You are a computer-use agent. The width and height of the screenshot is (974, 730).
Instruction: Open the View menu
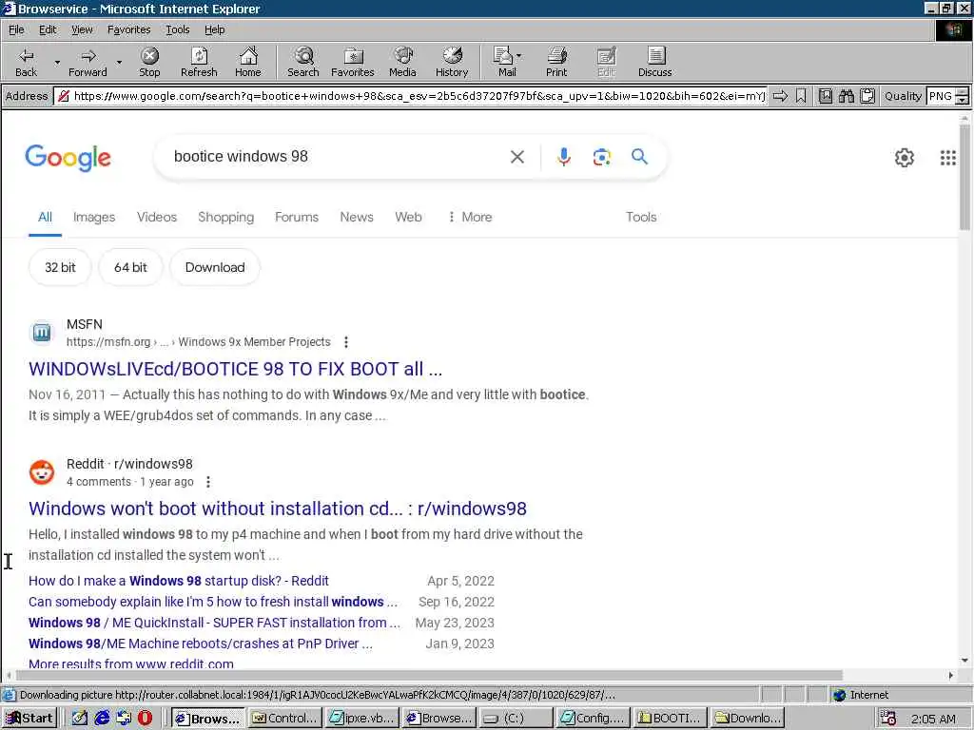(x=82, y=29)
